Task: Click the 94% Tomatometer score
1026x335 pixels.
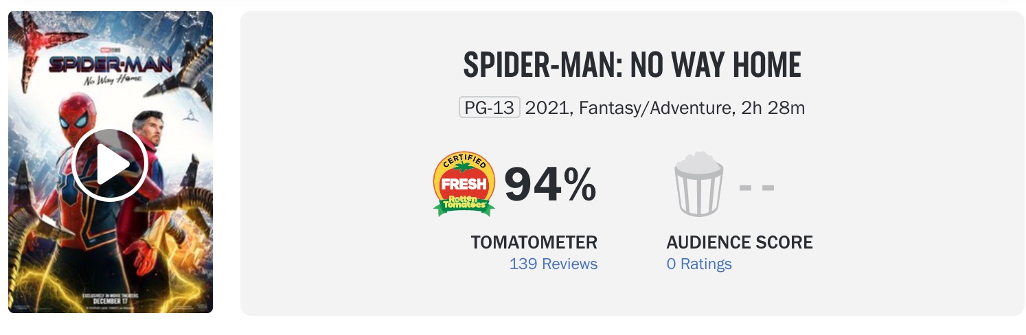Action: click(550, 185)
